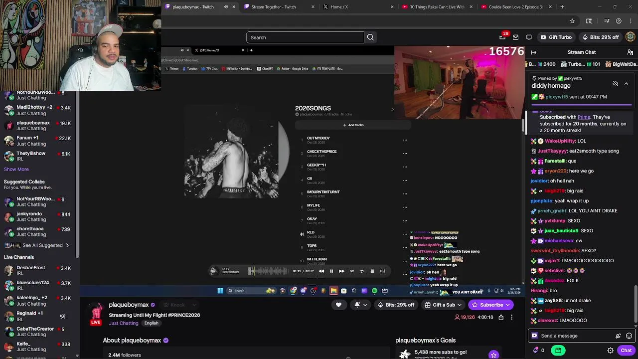Open the Twitch inbox icon
This screenshot has width=638, height=359.
(x=515, y=37)
